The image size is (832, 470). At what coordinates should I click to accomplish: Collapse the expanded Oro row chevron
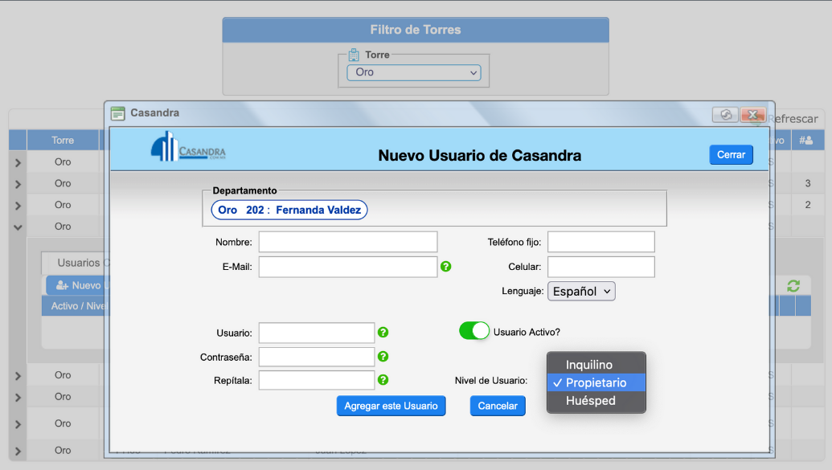(x=18, y=227)
